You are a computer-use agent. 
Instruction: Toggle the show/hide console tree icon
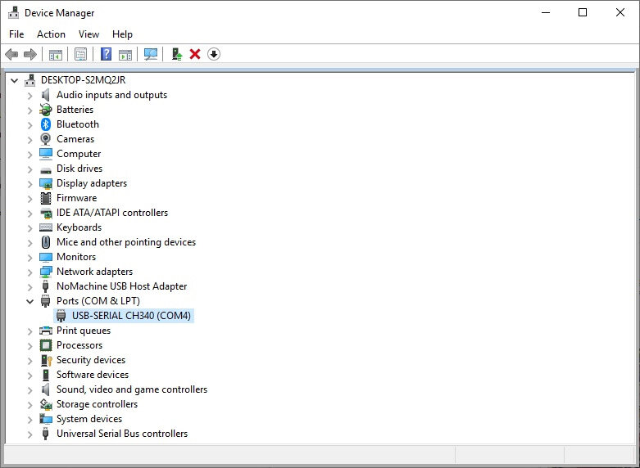(x=56, y=54)
